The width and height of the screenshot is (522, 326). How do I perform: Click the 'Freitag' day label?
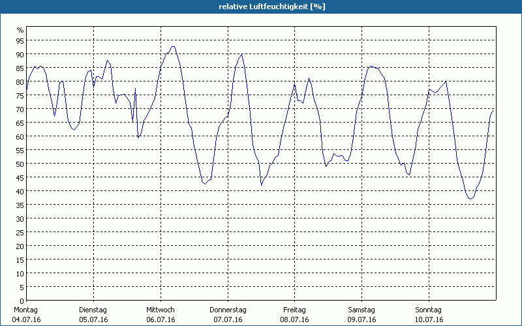pyautogui.click(x=295, y=310)
